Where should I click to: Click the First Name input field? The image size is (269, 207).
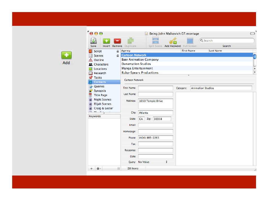[x=156, y=88]
